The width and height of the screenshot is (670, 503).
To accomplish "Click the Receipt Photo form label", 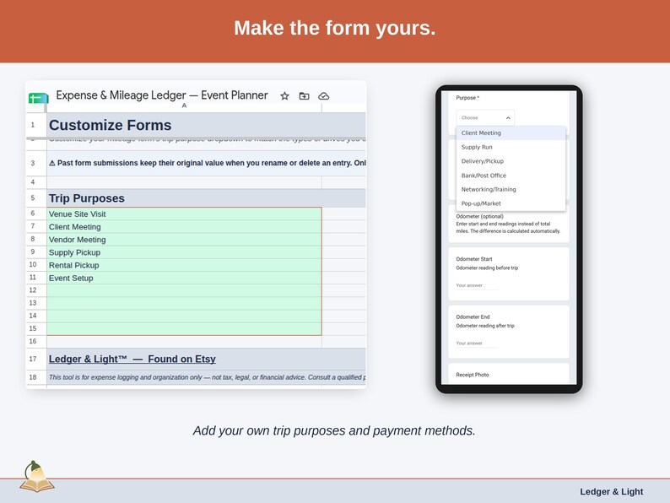I will pyautogui.click(x=473, y=375).
